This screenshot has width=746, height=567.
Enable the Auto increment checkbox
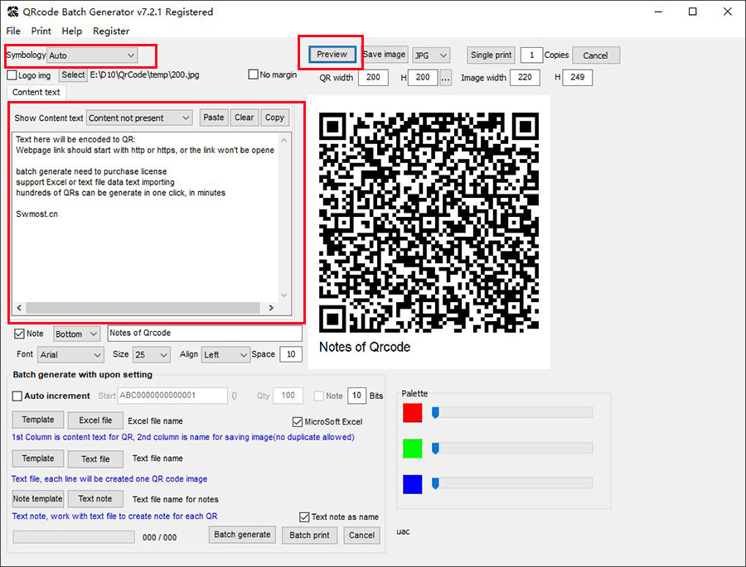coord(17,396)
